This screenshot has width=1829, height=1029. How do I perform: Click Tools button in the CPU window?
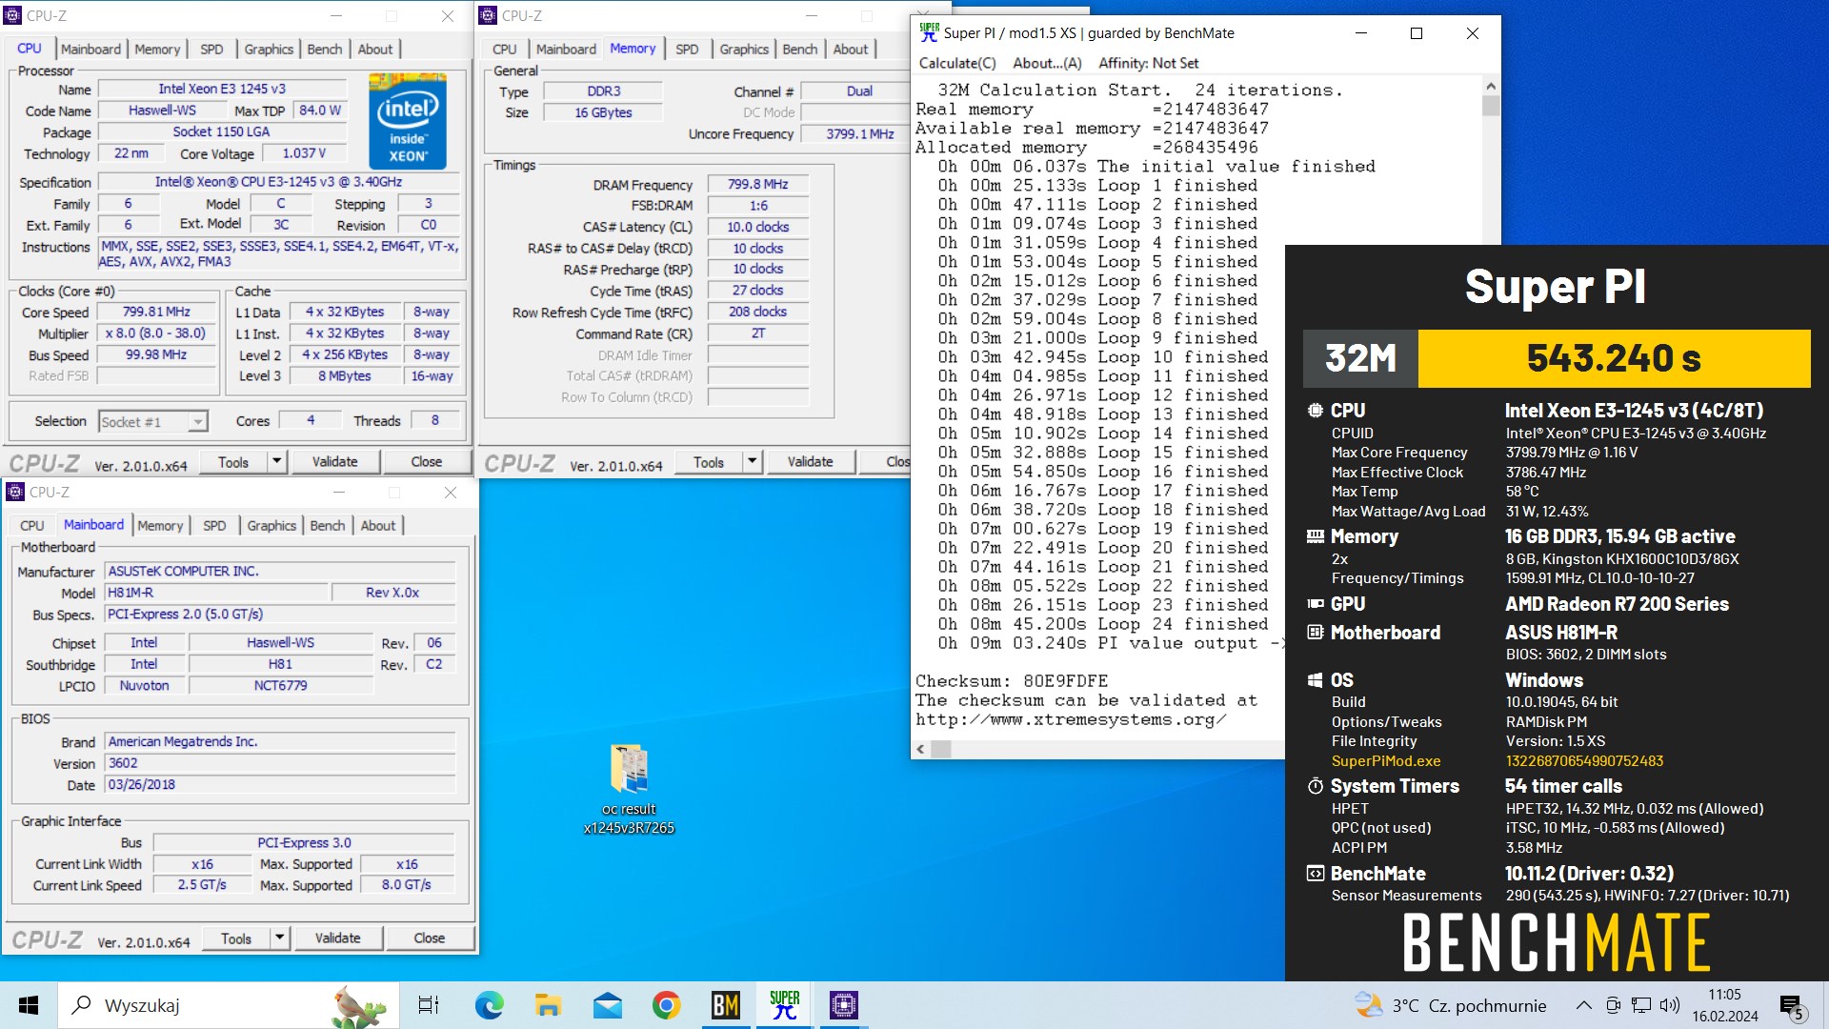(233, 461)
